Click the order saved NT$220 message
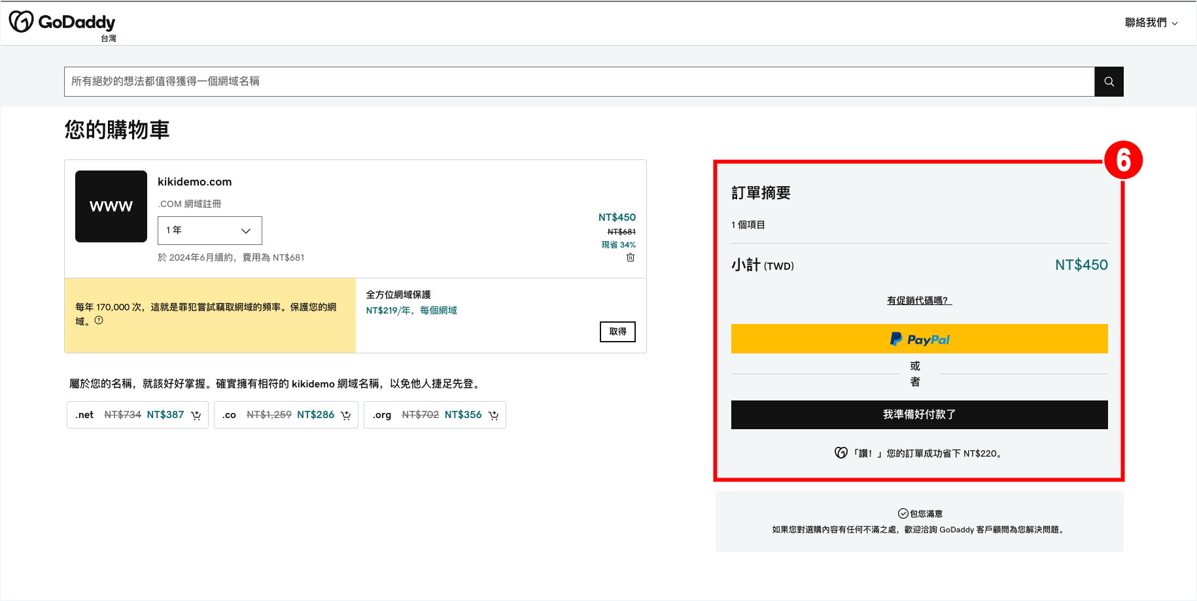Image resolution: width=1197 pixels, height=601 pixels. [x=919, y=453]
